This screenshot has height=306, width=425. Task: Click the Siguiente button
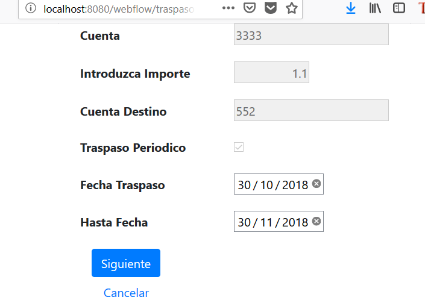pos(126,263)
